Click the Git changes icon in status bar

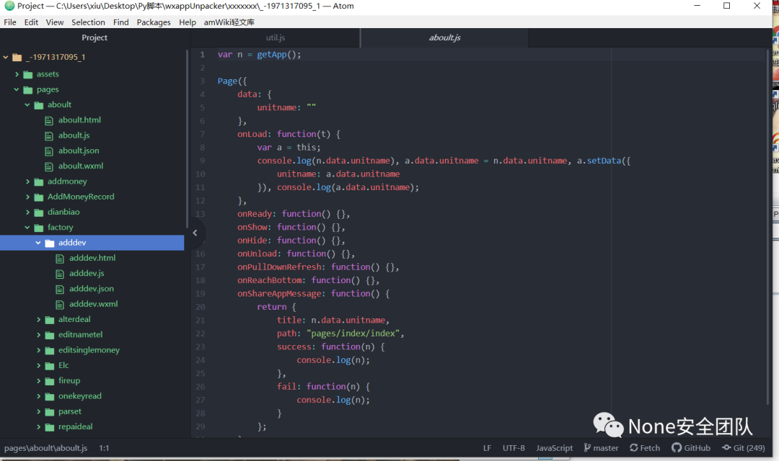(726, 447)
